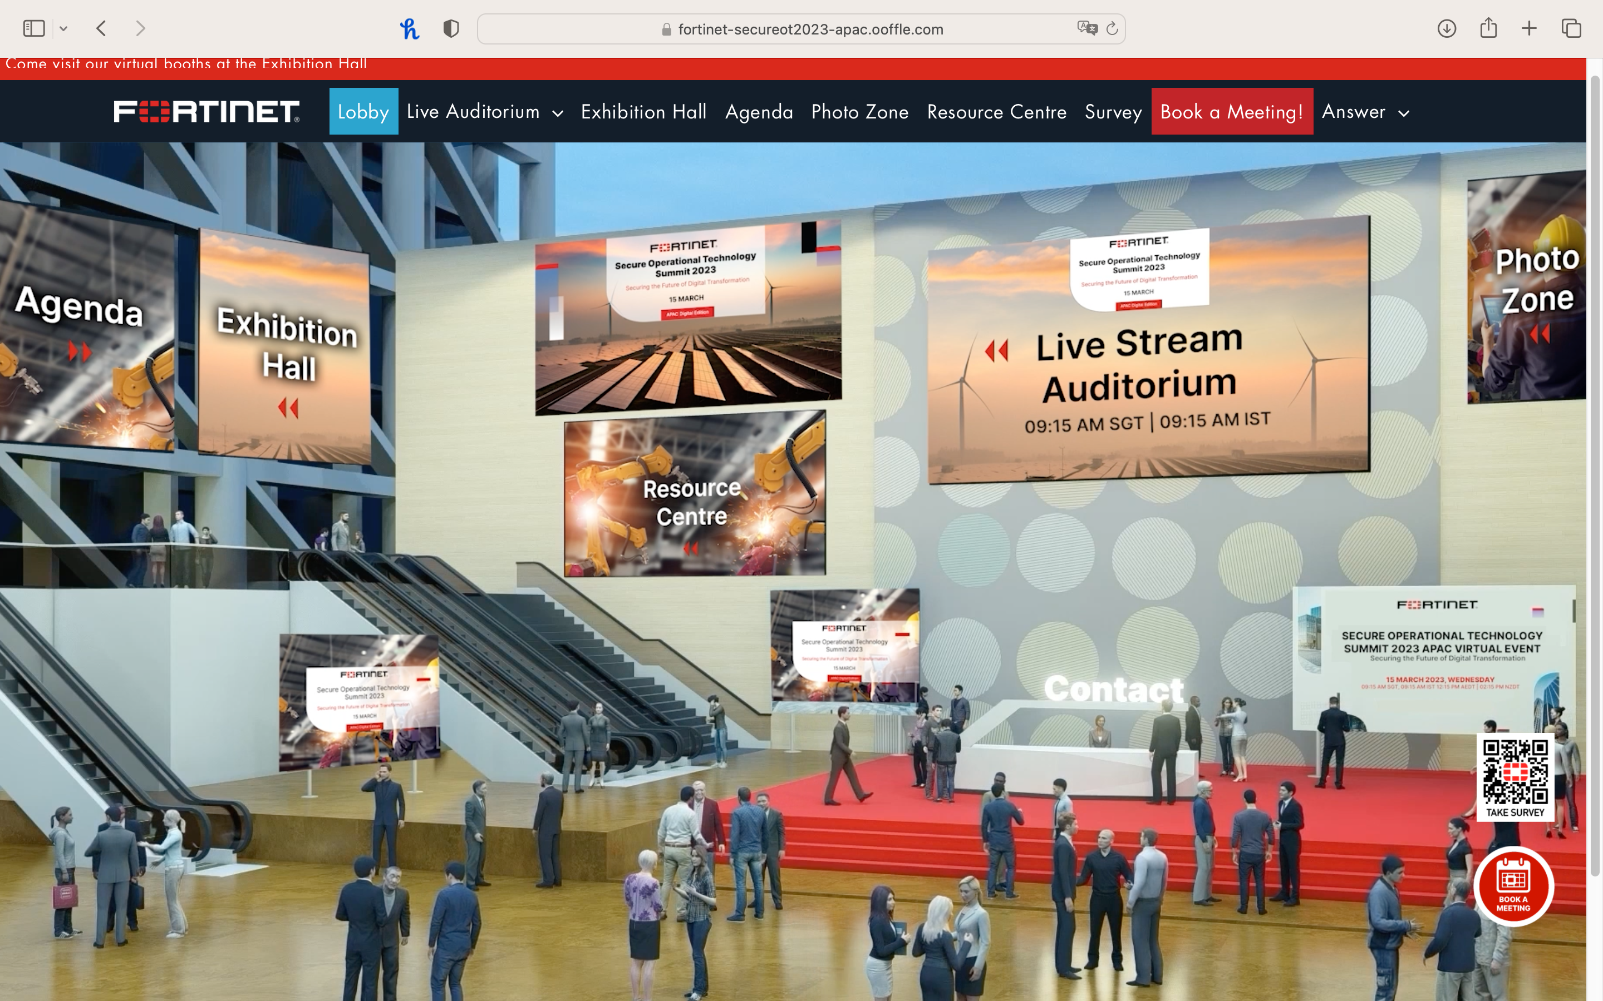Click the red Book a Meeting! button
This screenshot has height=1001, width=1603.
point(1231,112)
